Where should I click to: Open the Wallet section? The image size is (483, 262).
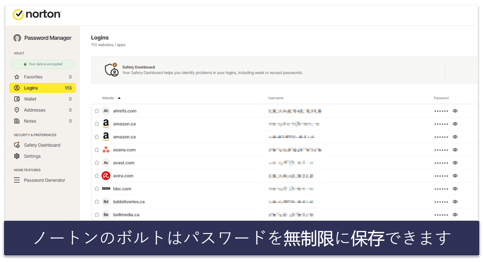(x=43, y=99)
